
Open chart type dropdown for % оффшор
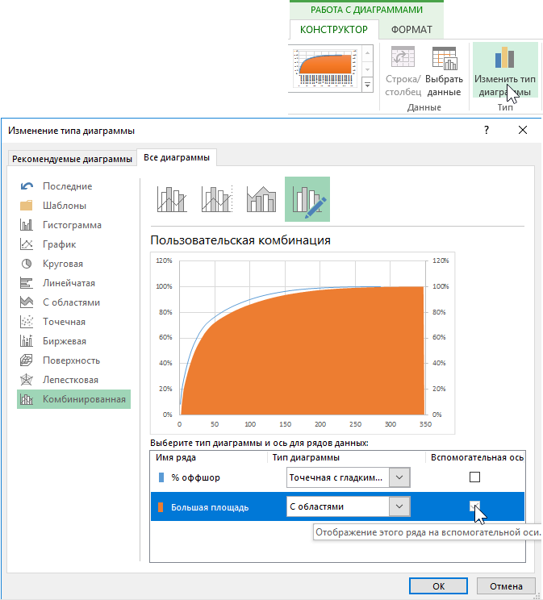(x=399, y=477)
